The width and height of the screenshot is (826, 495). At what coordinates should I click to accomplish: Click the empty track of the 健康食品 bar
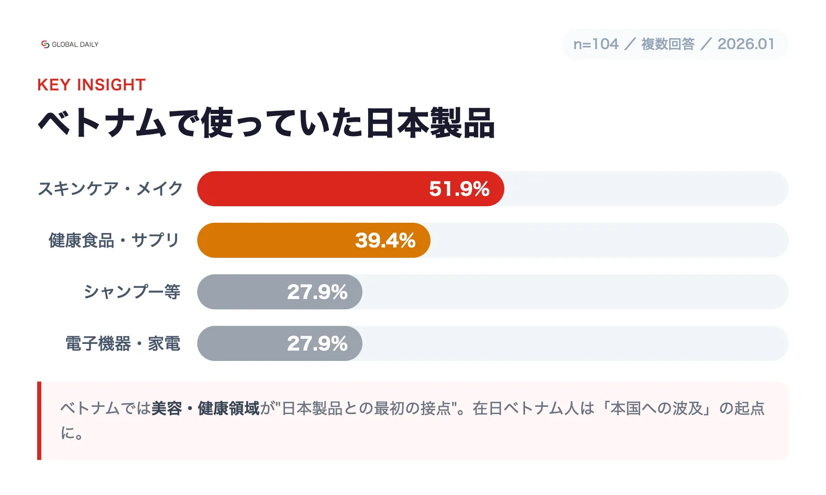609,240
